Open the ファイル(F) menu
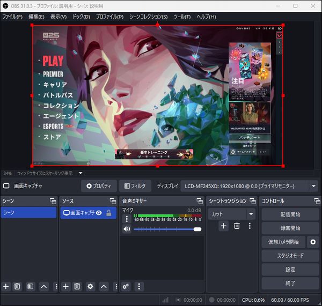The image size is (322, 306). tap(12, 17)
